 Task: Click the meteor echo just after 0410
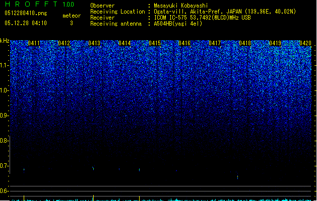point(24,170)
